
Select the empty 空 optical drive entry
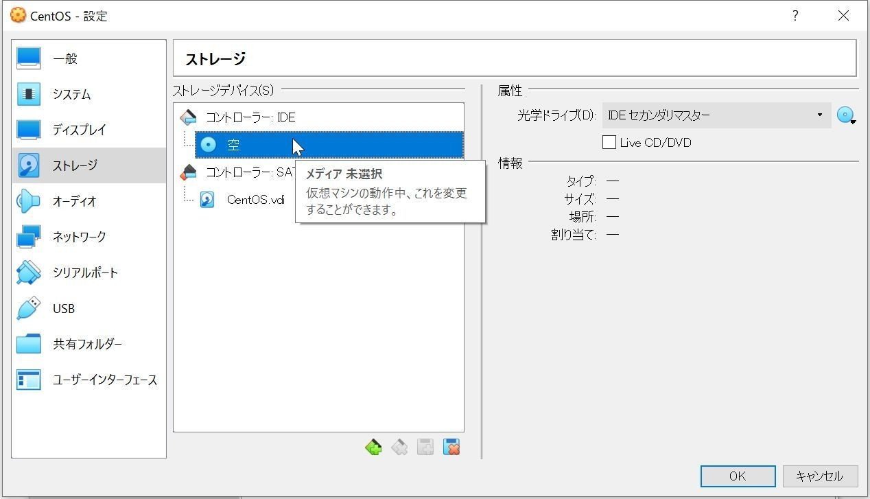coord(329,145)
